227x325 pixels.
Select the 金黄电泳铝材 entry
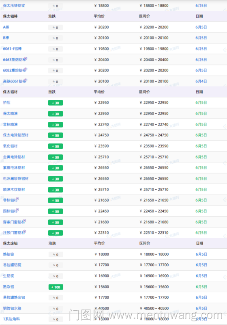(x=14, y=157)
